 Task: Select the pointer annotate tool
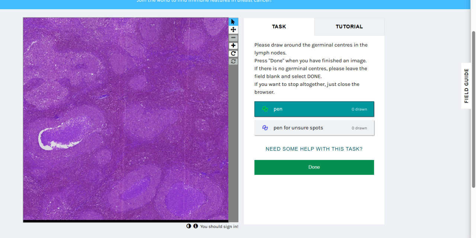[x=233, y=22]
